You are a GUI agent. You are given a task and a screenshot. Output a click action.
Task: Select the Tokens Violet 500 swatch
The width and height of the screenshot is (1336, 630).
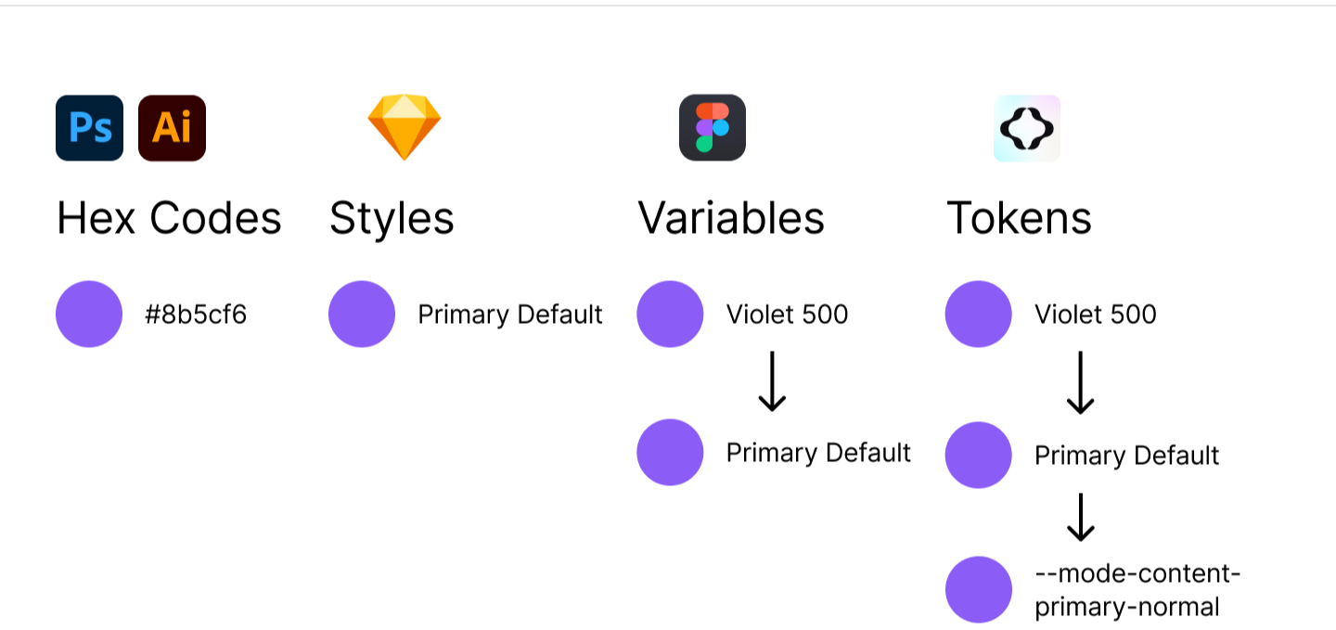coord(979,314)
